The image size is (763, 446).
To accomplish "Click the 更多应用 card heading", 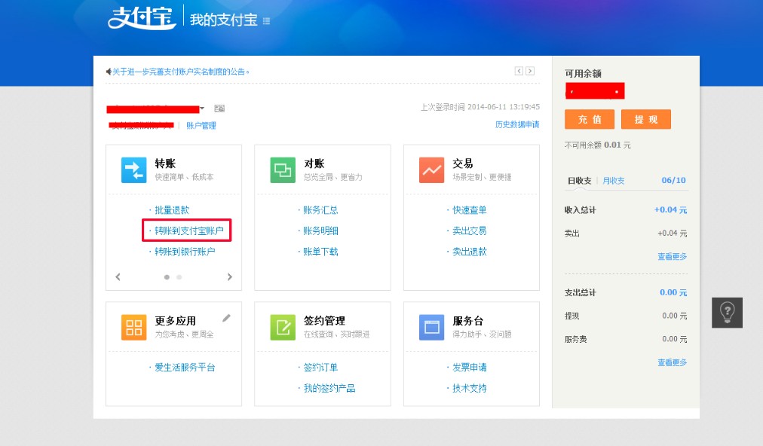I will [175, 320].
